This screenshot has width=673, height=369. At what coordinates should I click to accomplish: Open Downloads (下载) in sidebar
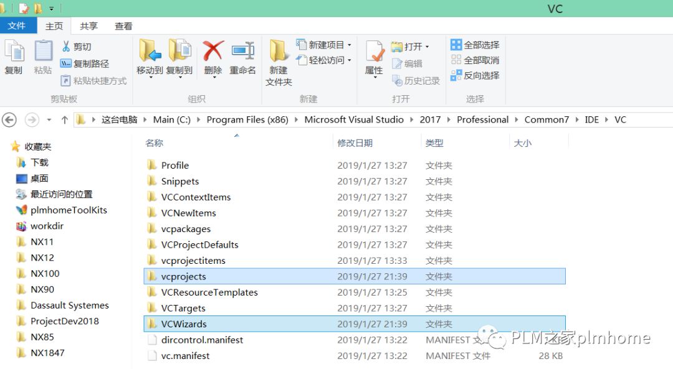coord(32,162)
